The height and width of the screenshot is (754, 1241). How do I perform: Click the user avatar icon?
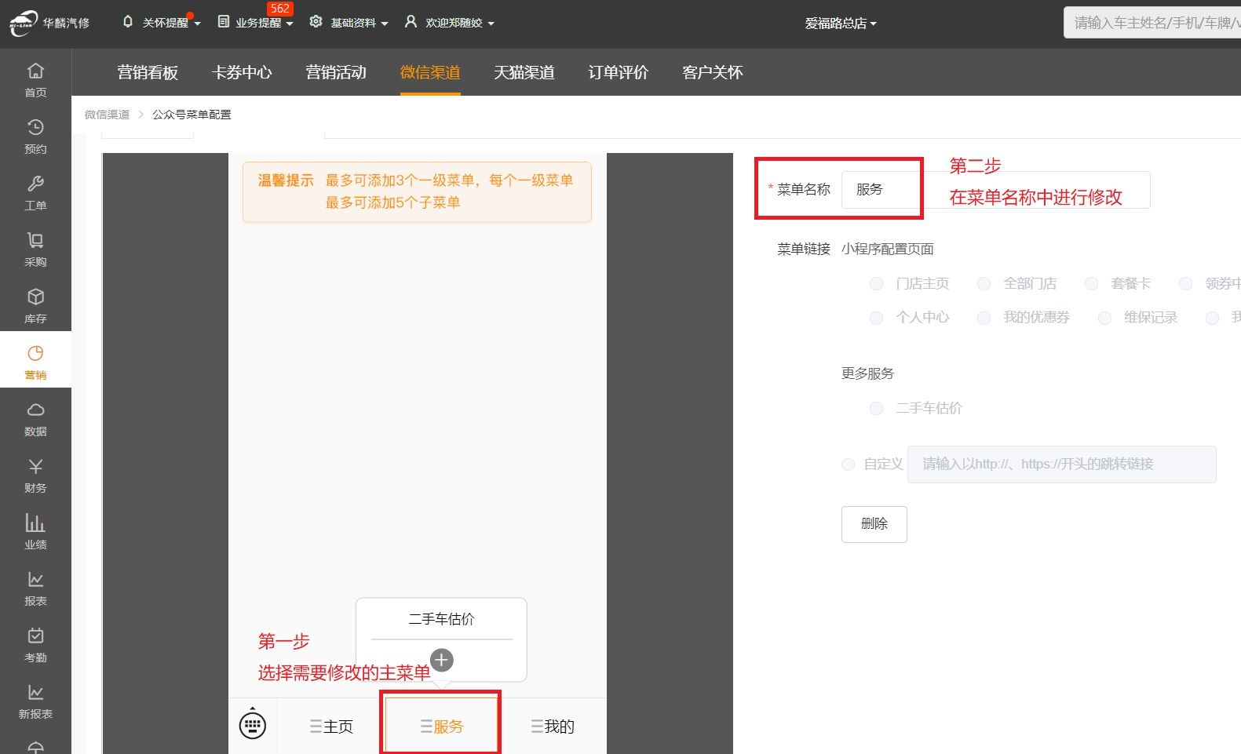click(x=411, y=22)
